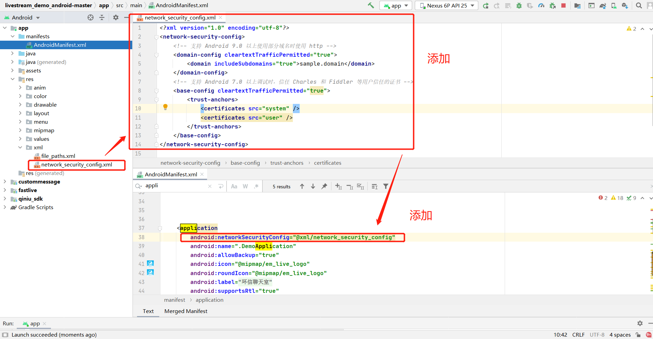
Task: Expand the java folder
Action: pos(13,53)
